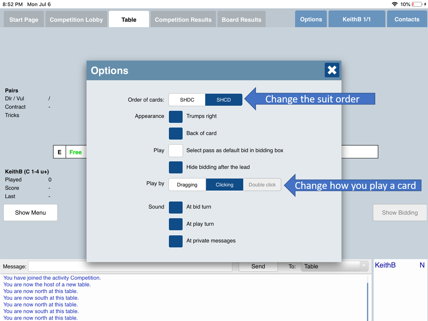Toggle Trumps right checkbox
The image size is (428, 321).
176,117
